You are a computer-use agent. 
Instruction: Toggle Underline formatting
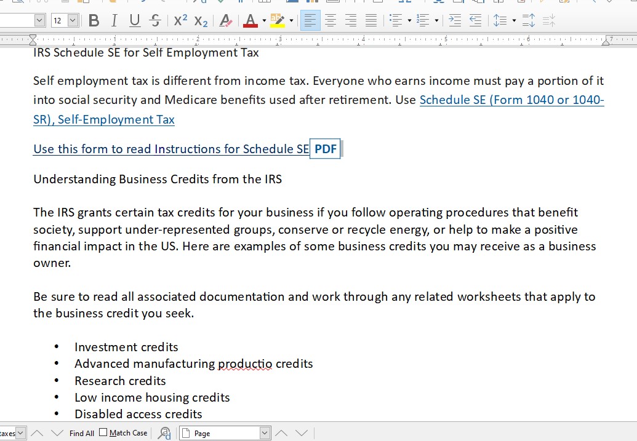click(x=134, y=20)
